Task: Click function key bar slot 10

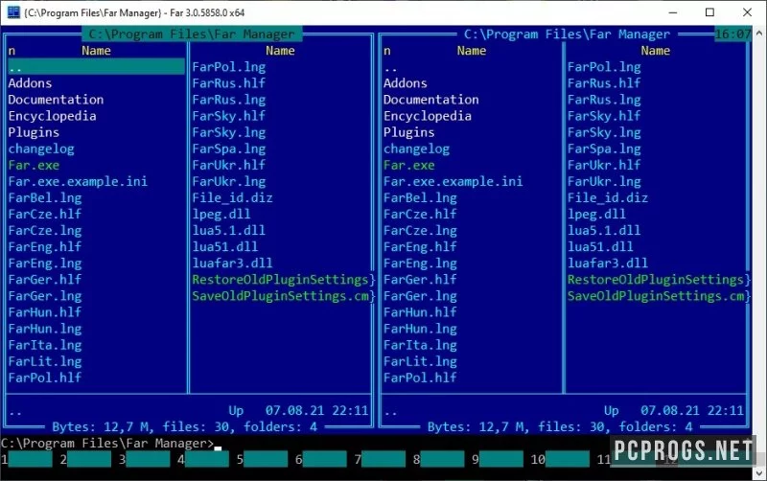Action: pyautogui.click(x=568, y=460)
